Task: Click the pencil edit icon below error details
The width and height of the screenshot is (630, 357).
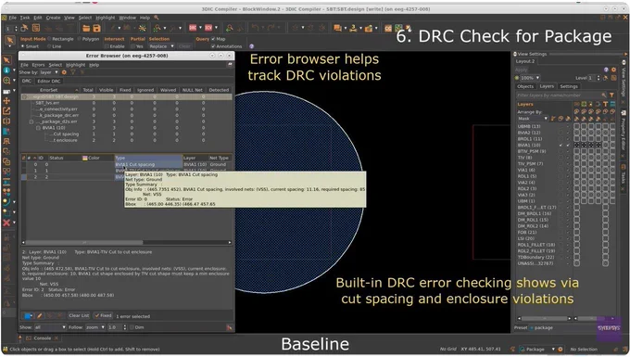Action: 39,316
